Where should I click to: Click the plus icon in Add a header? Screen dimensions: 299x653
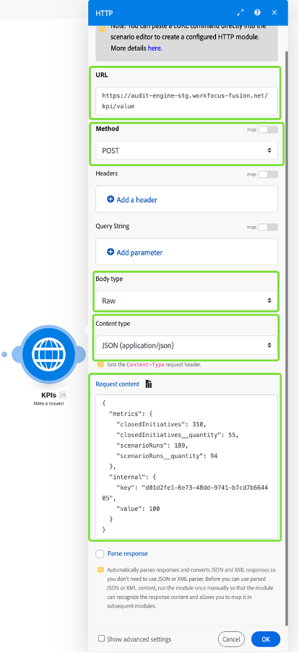pos(110,199)
